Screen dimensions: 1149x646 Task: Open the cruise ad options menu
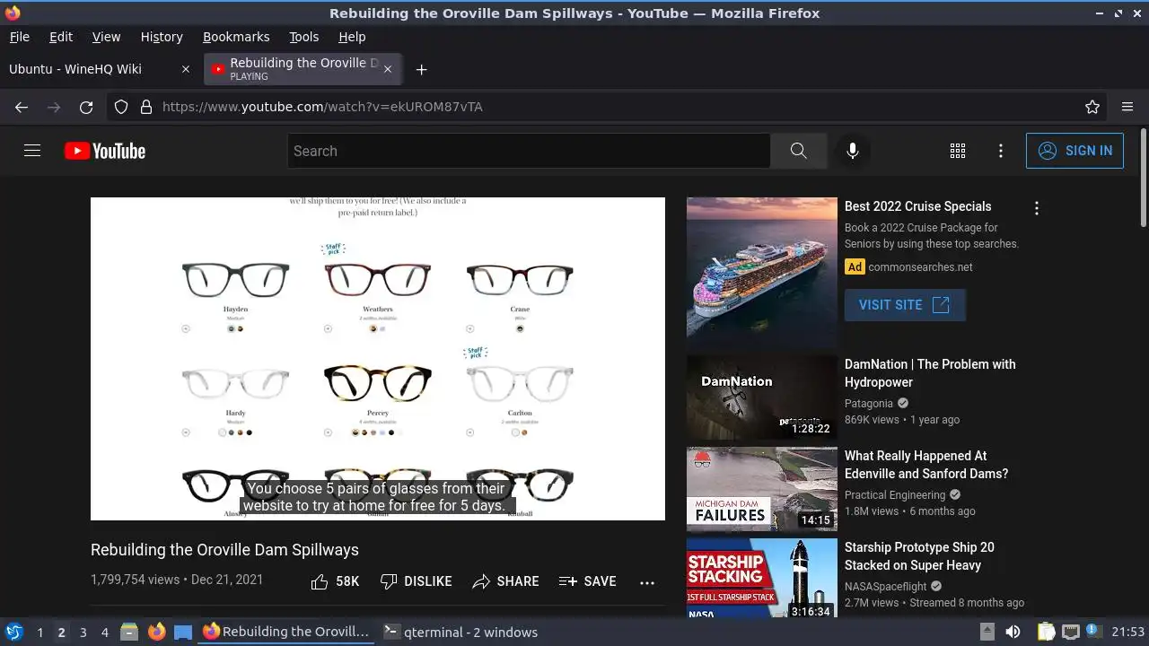point(1037,208)
